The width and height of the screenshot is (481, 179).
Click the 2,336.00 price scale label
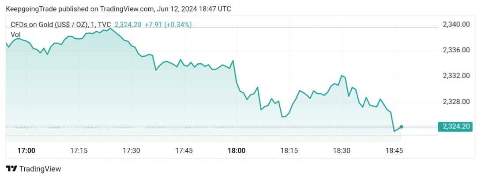456,50
